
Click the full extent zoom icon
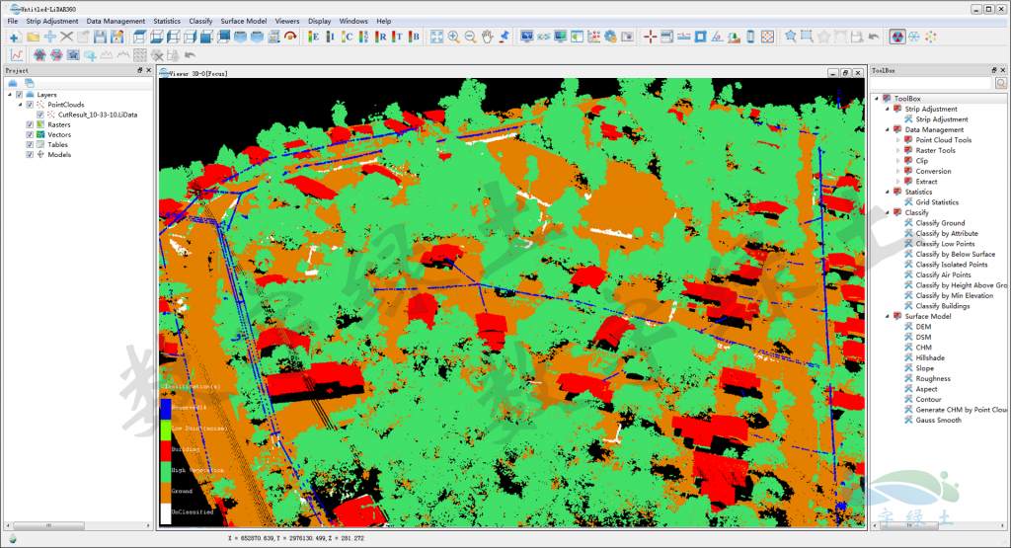(x=436, y=37)
